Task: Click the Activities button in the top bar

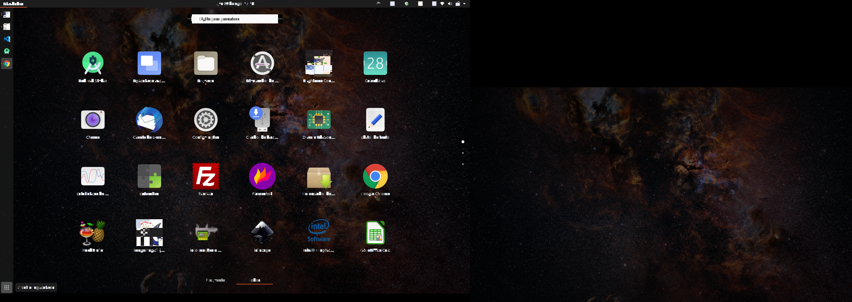Action: tap(13, 4)
